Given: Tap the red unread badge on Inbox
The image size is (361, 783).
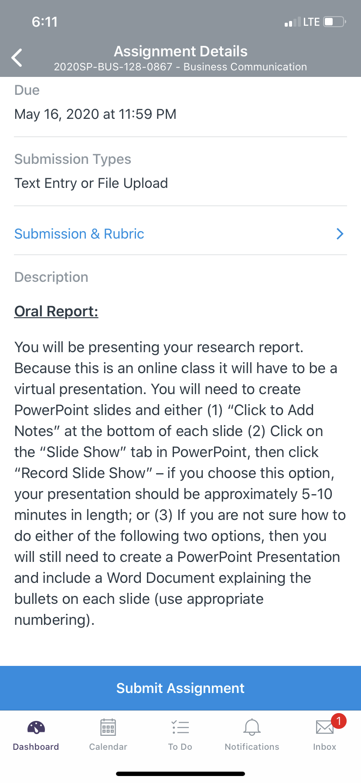Looking at the screenshot, I should click(x=339, y=721).
